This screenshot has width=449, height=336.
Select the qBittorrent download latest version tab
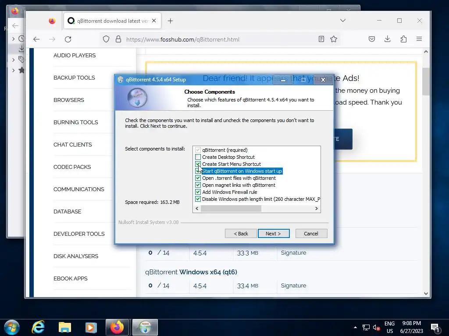coord(112,21)
